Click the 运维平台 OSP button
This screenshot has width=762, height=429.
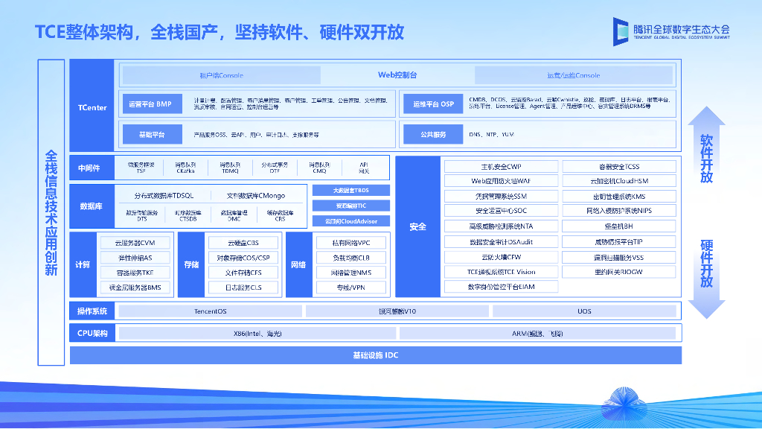click(x=433, y=104)
